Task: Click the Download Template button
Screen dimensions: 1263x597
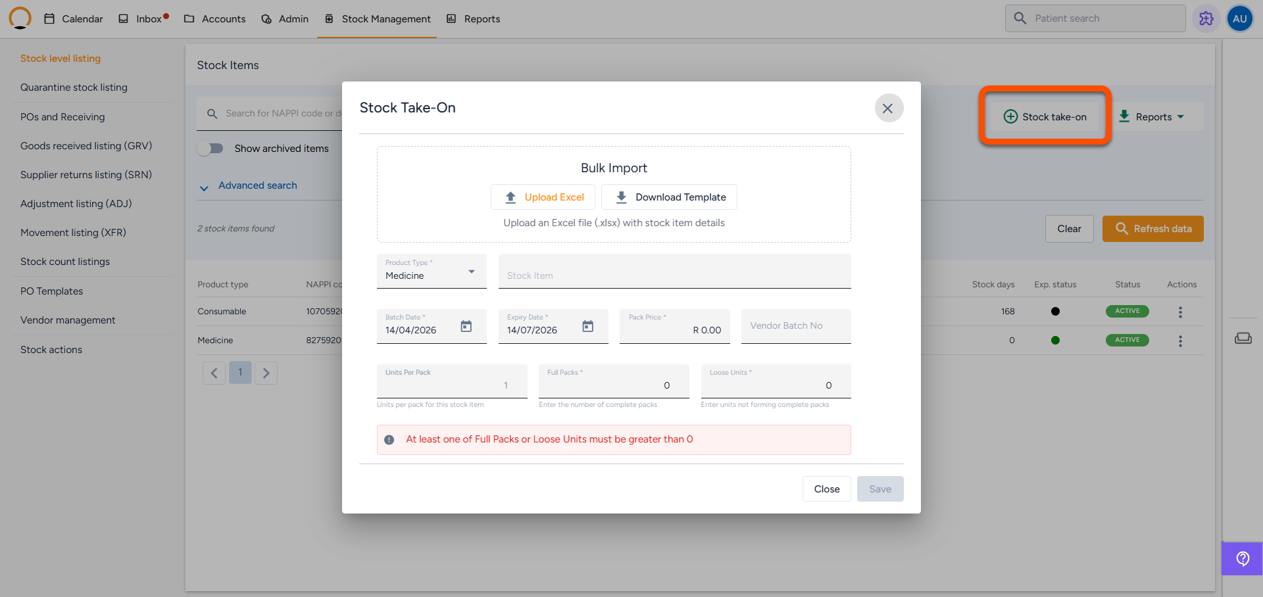Action: pyautogui.click(x=669, y=197)
